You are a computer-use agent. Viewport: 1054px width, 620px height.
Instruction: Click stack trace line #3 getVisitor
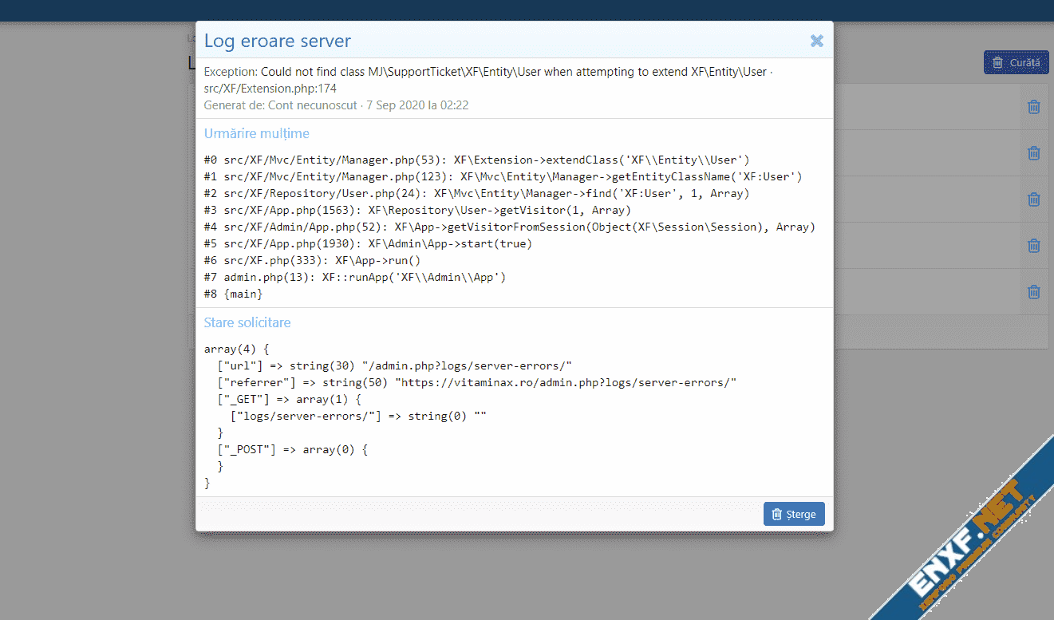coord(418,210)
